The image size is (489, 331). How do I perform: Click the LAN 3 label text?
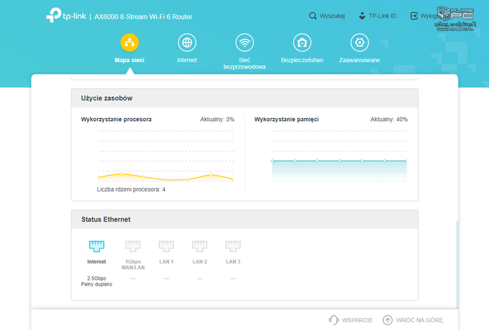click(x=233, y=262)
